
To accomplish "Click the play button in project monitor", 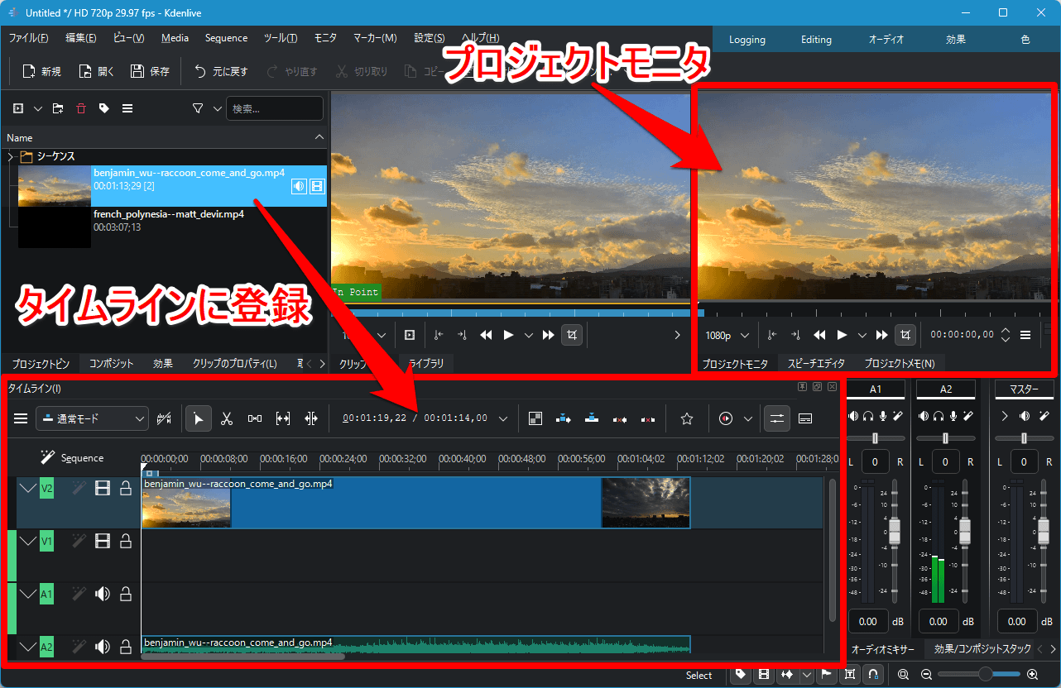I will pyautogui.click(x=842, y=335).
